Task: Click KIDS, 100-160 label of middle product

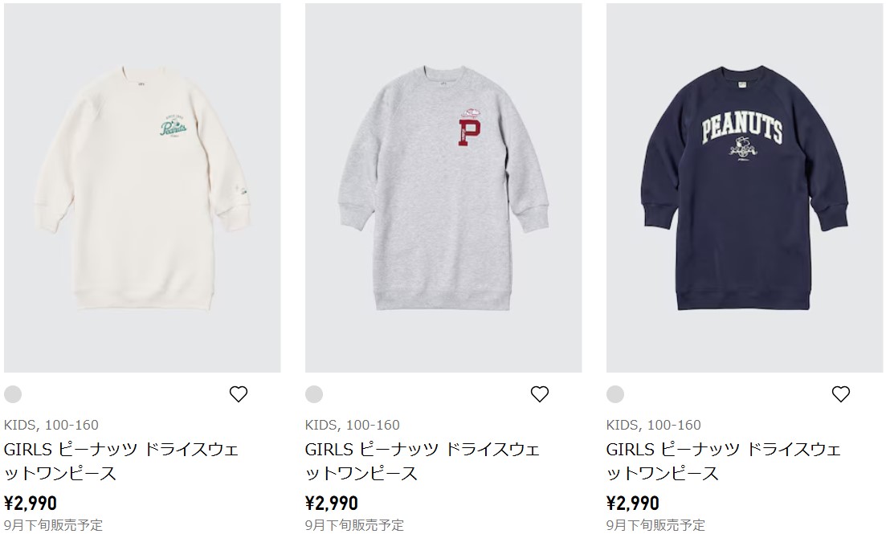Action: (x=353, y=425)
